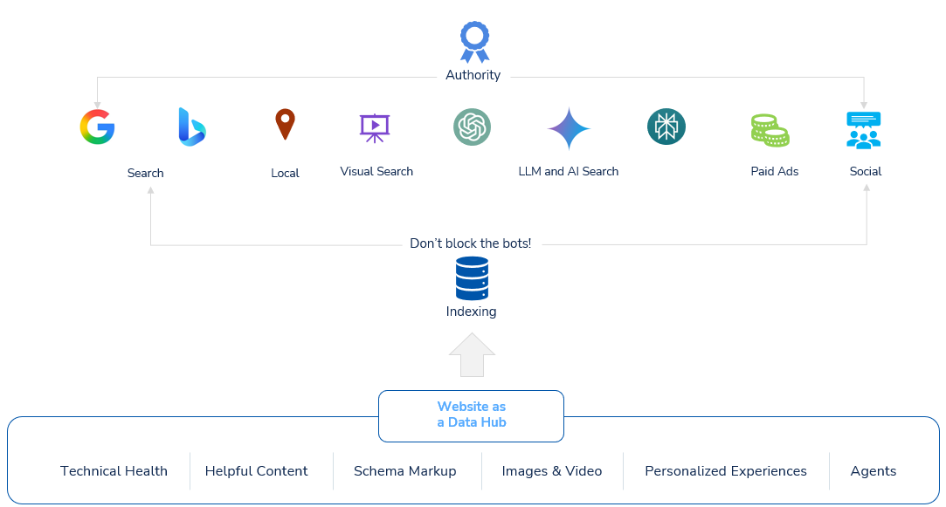Image resolution: width=946 pixels, height=507 pixels.
Task: Click the 'Schema Markup' item
Action: pos(404,471)
